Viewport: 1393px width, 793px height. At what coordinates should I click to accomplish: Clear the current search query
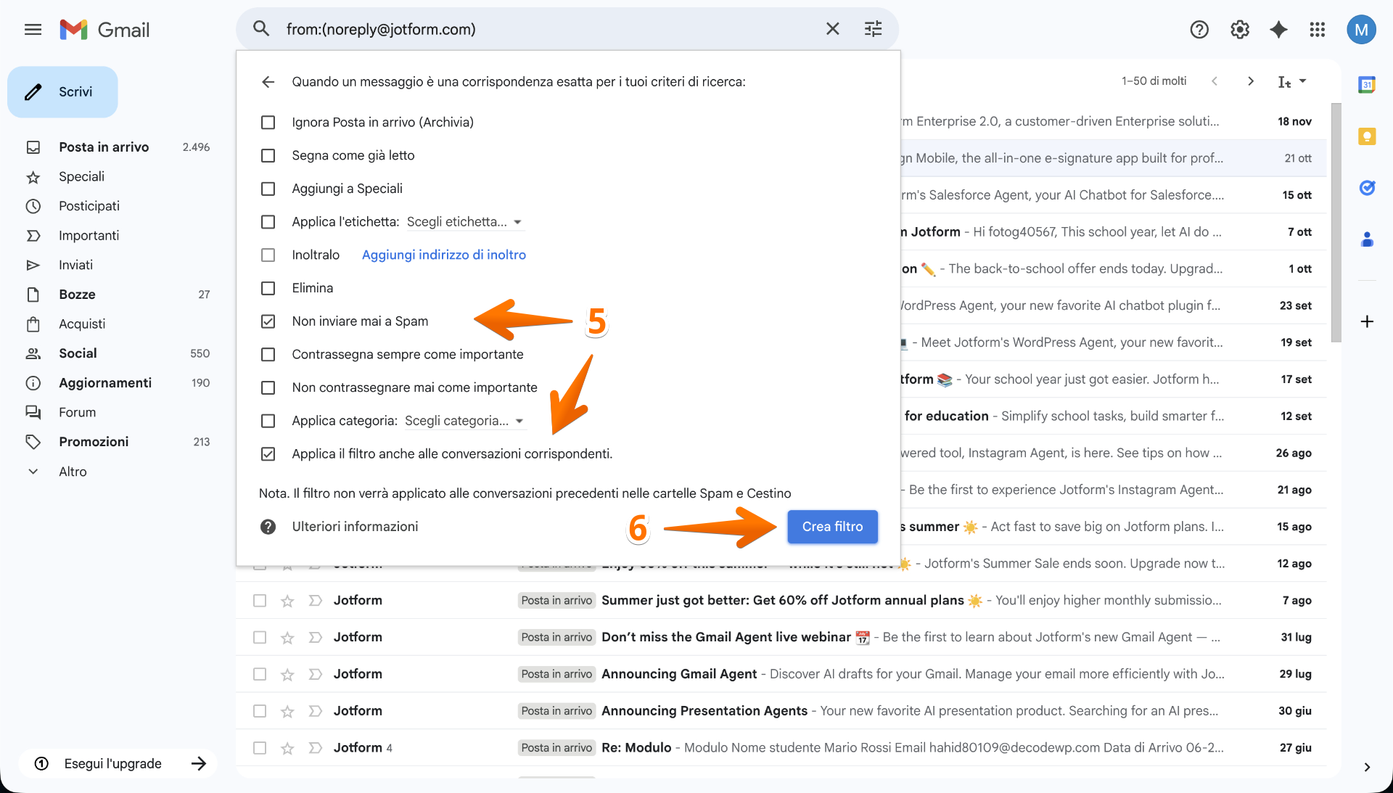pos(832,29)
